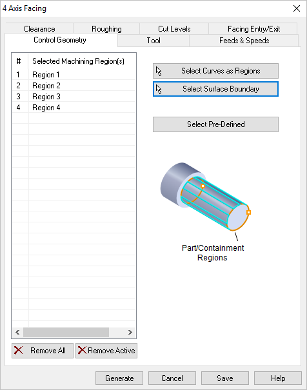Open the Tool tab

(153, 41)
